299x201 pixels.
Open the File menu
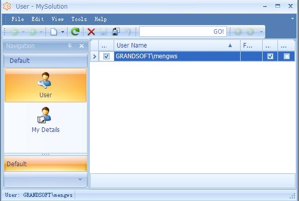[18, 19]
